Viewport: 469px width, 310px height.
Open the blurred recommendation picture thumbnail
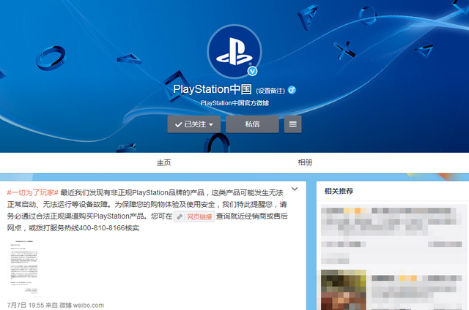click(344, 290)
